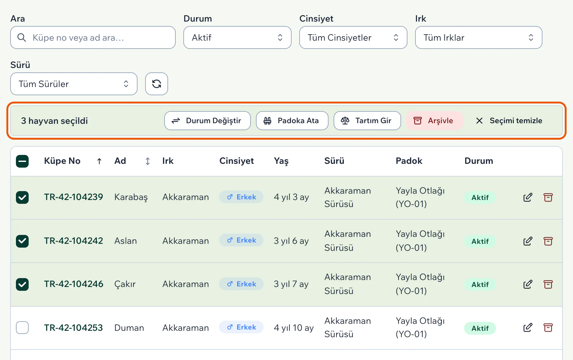Click the Padoka Ata button
This screenshot has height=360, width=573.
point(292,121)
